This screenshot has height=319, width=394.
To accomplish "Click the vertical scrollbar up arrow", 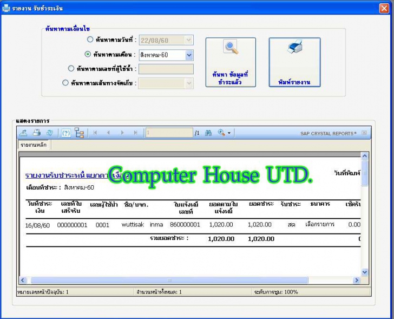I will click(x=365, y=156).
